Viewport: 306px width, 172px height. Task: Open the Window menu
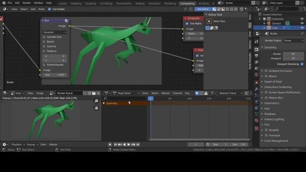point(38,3)
